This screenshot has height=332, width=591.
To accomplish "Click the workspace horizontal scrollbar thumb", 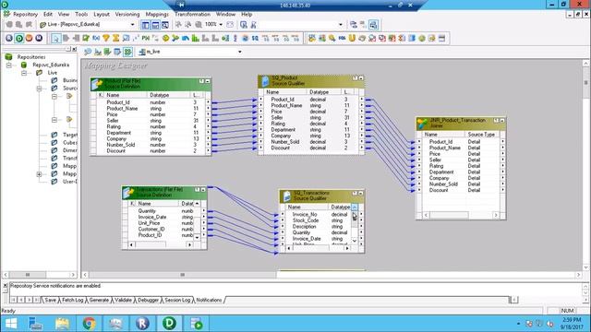I will 183,275.
